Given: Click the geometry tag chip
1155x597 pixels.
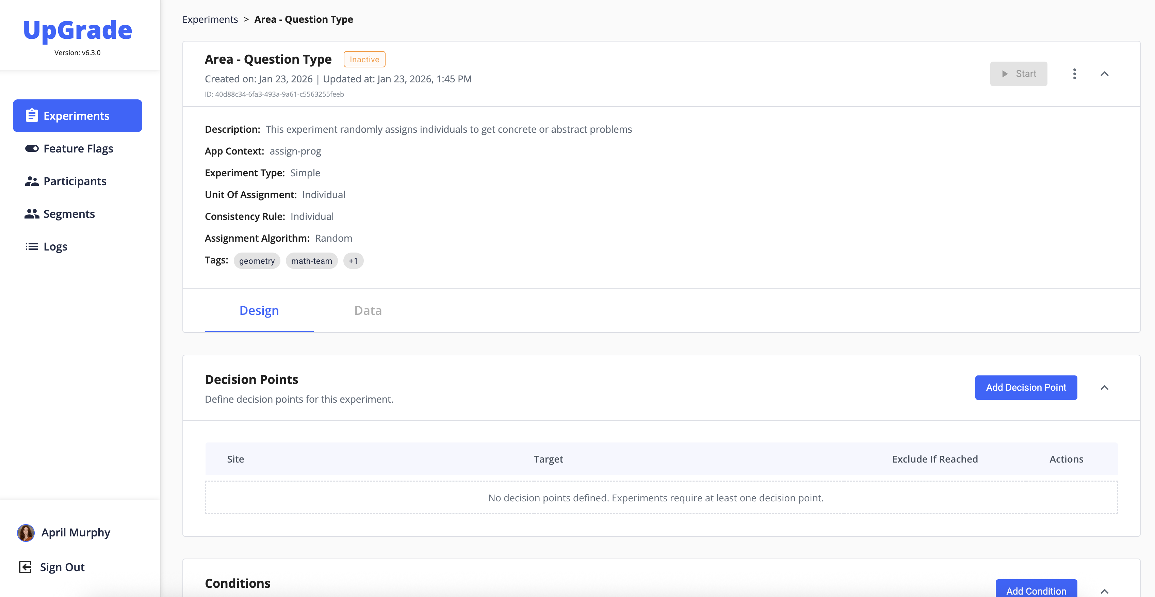Looking at the screenshot, I should [x=257, y=261].
